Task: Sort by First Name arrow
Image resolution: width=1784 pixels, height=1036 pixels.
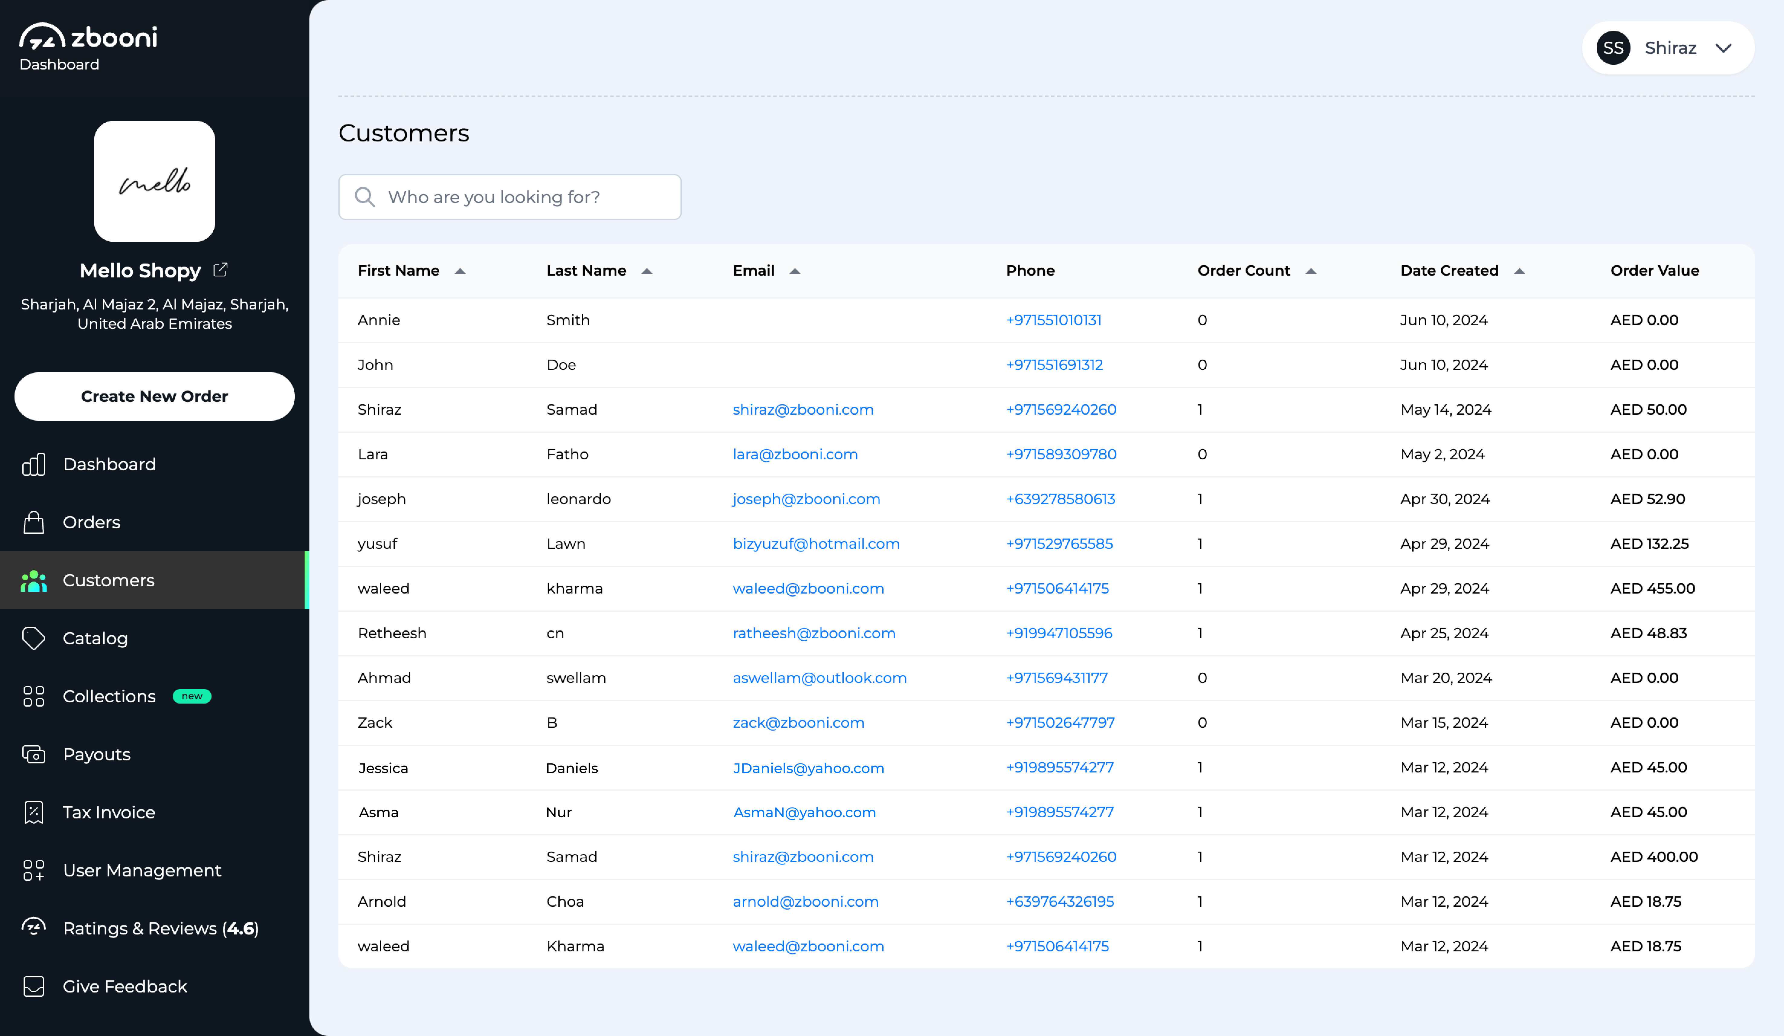Action: point(460,270)
